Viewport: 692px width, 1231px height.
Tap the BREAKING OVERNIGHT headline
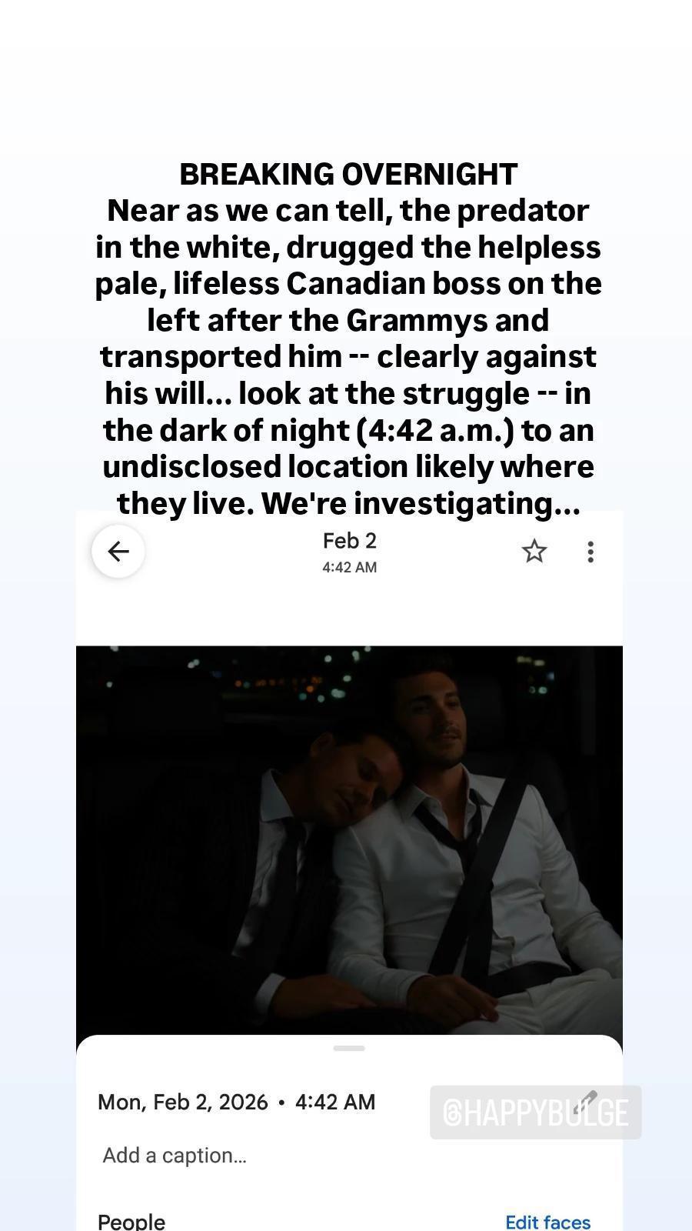[x=348, y=174]
